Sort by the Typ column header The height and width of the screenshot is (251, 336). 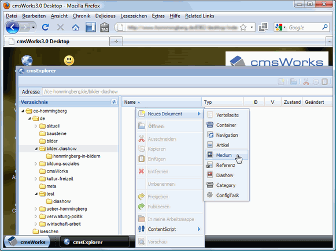click(222, 102)
